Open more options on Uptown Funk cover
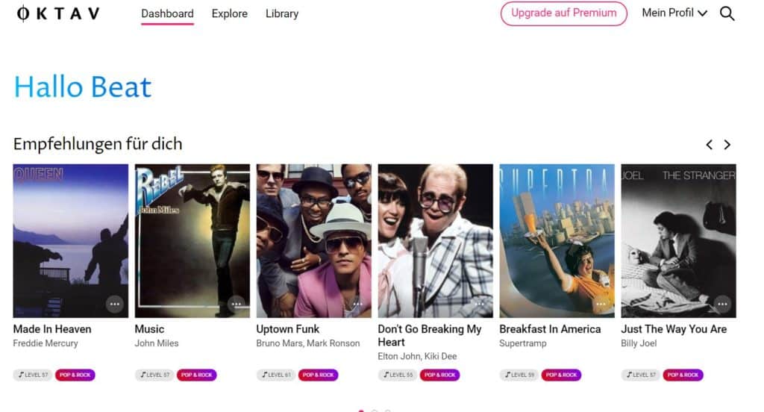Screen dimensions: 764x412 (357, 304)
